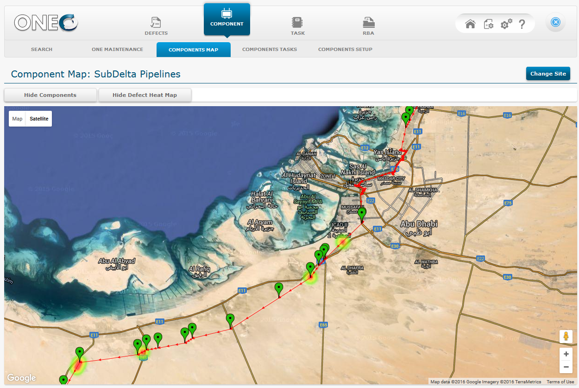Open Street View pegman icon
The width and height of the screenshot is (579, 388).
pyautogui.click(x=566, y=337)
